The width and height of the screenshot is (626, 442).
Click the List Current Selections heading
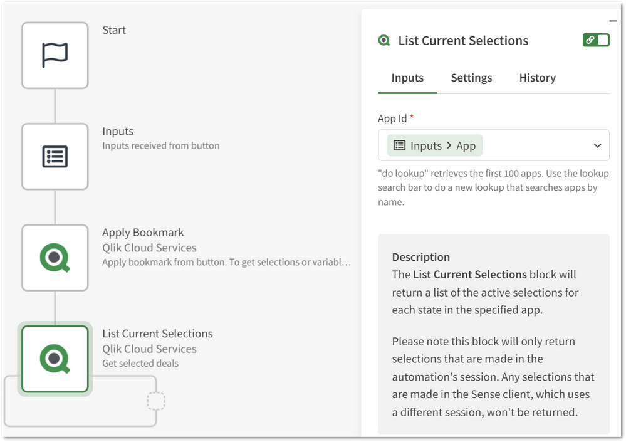point(464,40)
